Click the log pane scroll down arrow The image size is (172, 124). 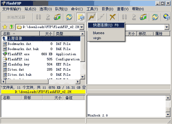point(168,115)
